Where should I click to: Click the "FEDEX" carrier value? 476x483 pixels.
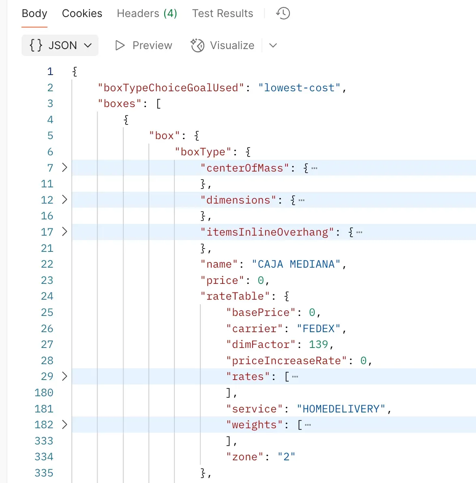[319, 328]
